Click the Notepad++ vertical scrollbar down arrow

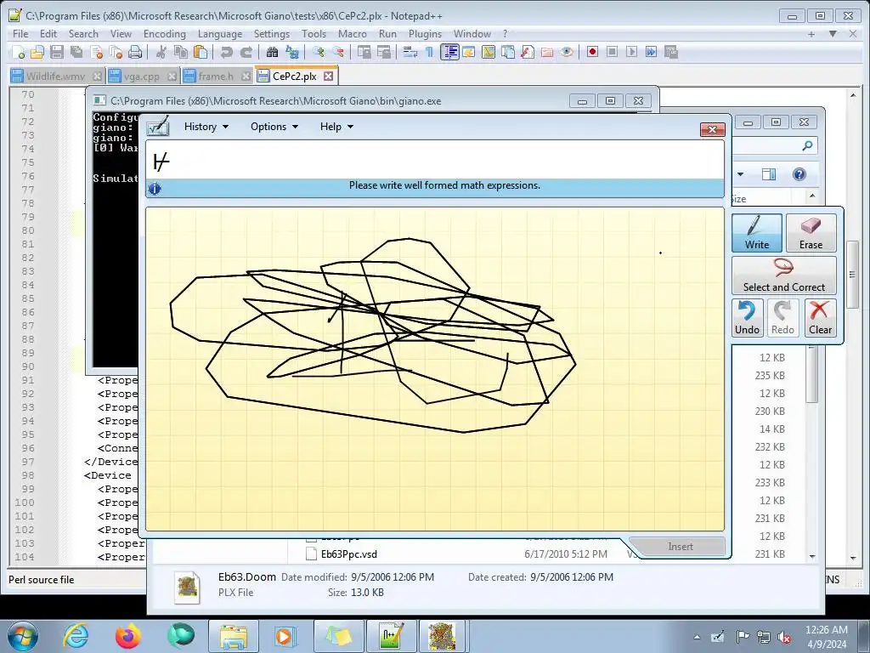(x=853, y=558)
